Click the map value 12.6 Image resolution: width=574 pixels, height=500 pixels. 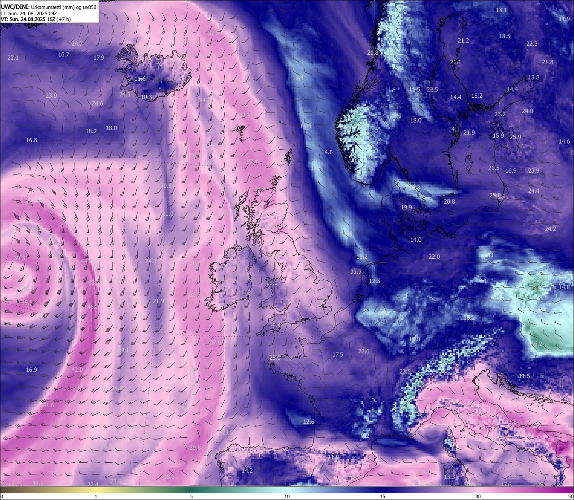(309, 422)
